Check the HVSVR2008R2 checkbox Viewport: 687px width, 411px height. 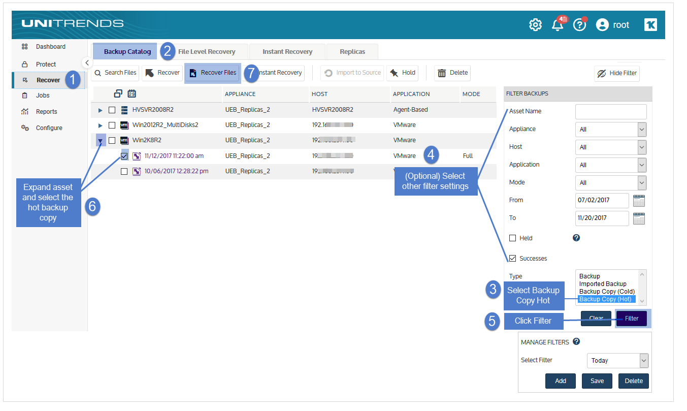click(x=112, y=110)
